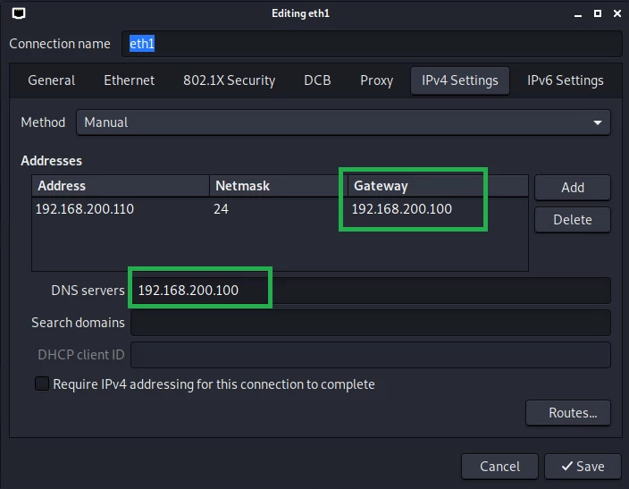Screen dimensions: 629x489
Task: Enable Require IPv4 addressing checkbox
Action: pos(42,384)
